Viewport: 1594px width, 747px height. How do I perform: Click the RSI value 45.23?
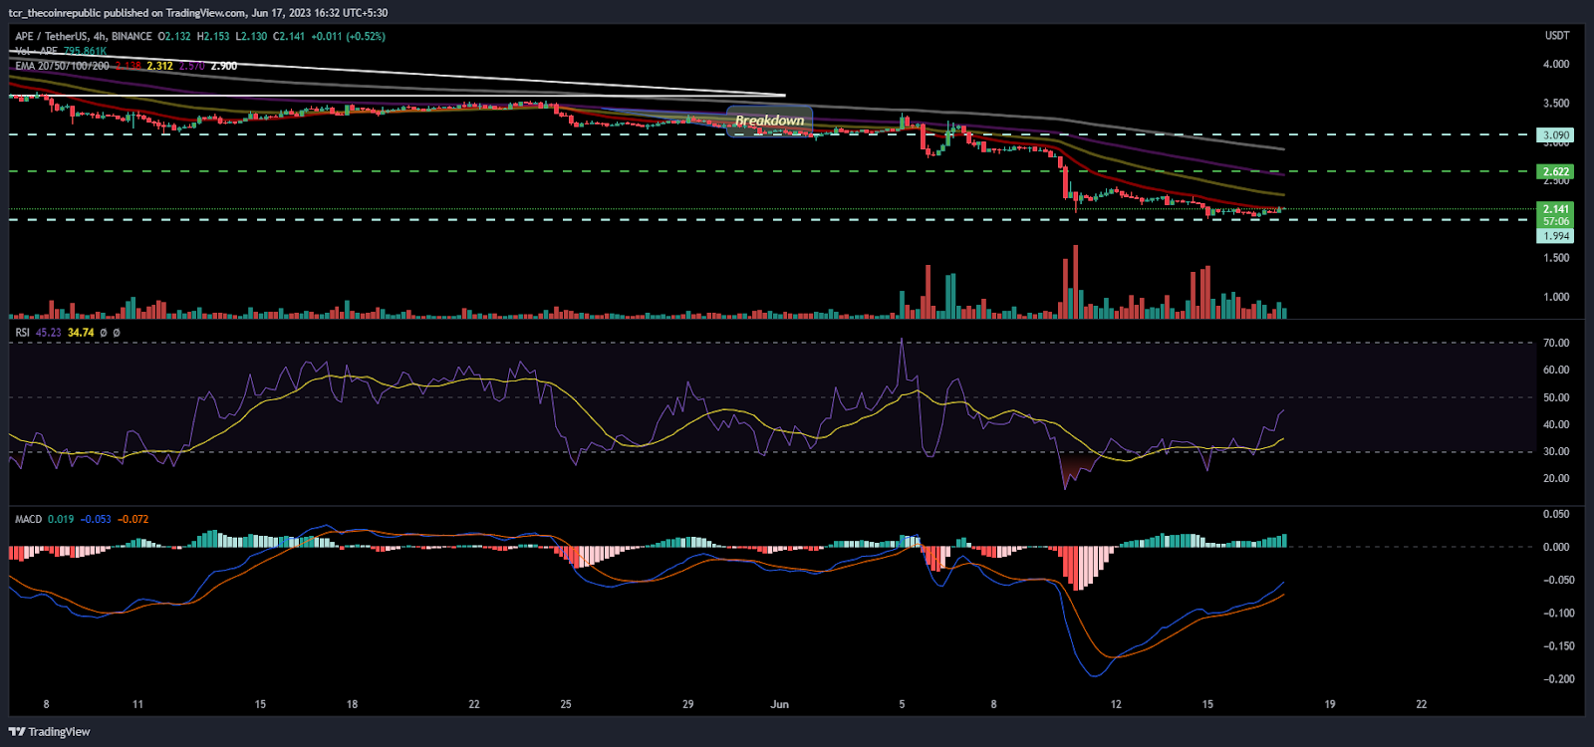(48, 333)
